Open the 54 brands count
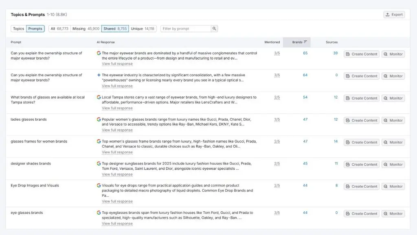This screenshot has width=417, height=235. pyautogui.click(x=305, y=97)
